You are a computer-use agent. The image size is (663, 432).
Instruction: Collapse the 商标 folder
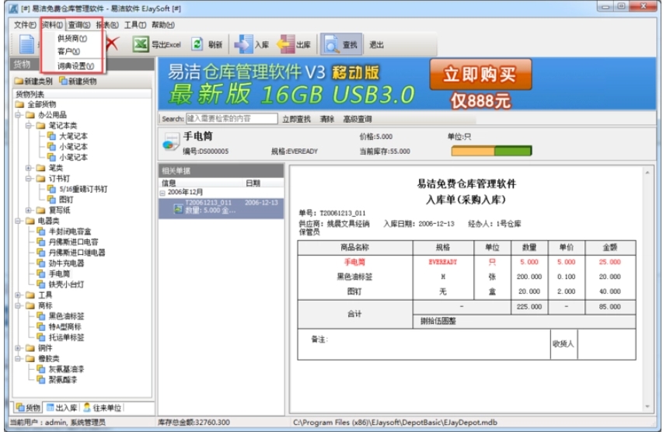pyautogui.click(x=18, y=305)
